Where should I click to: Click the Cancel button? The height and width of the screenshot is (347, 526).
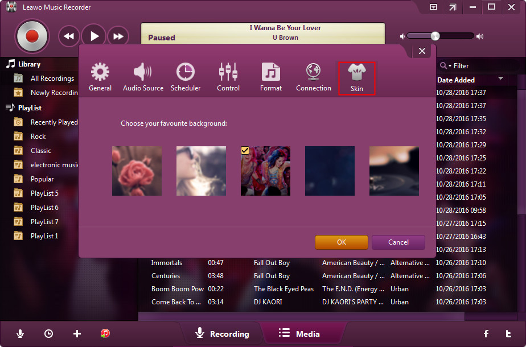pos(398,242)
